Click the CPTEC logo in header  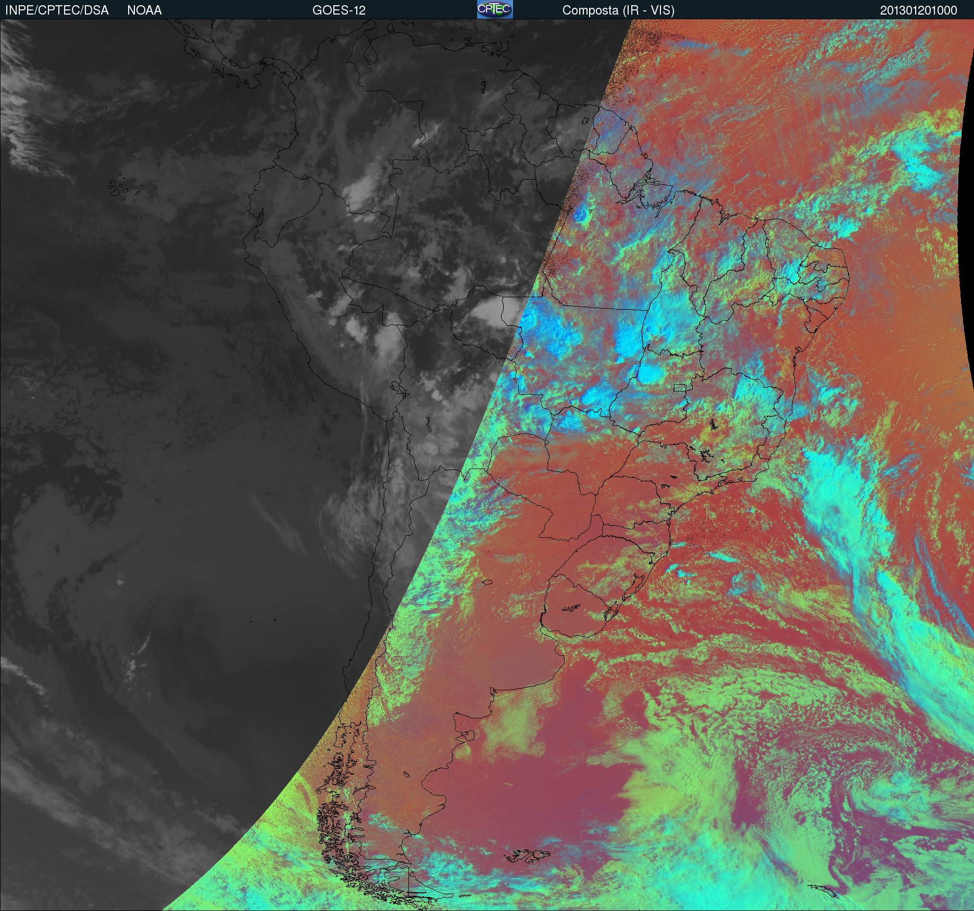[495, 9]
